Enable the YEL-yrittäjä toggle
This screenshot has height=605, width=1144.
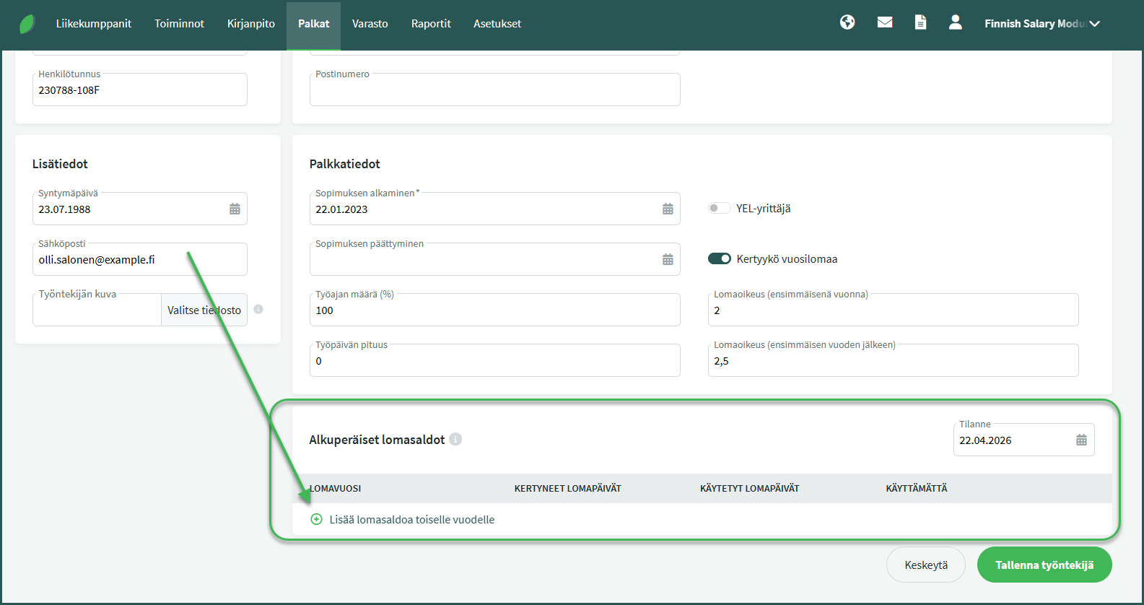click(719, 209)
